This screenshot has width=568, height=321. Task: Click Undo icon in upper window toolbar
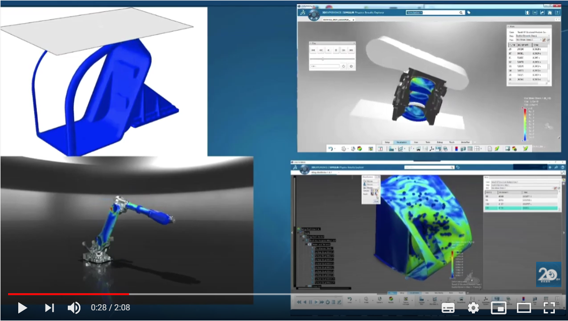[330, 149]
